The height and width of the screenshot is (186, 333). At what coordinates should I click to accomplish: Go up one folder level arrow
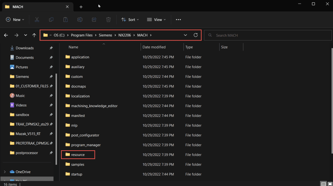tap(34, 35)
